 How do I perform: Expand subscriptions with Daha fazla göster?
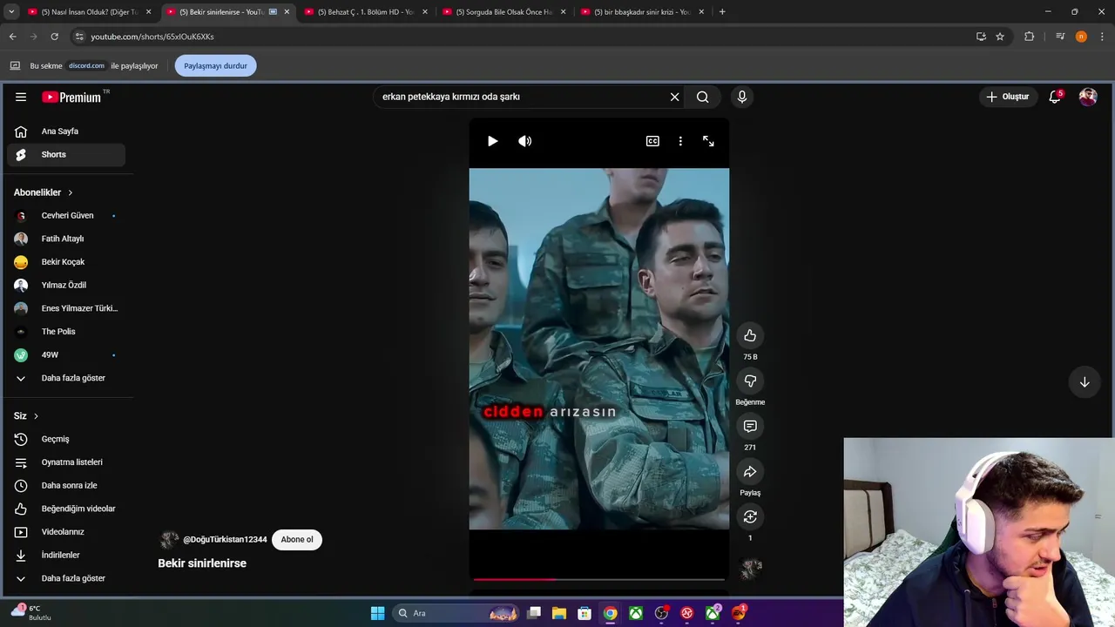(66, 378)
